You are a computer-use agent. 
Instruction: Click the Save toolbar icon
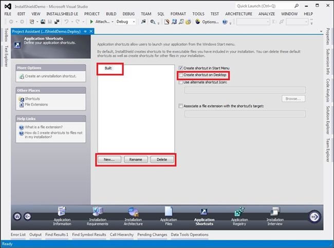click(50, 22)
